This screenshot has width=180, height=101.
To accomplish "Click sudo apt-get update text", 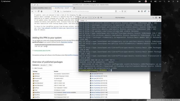I will click(x=41, y=46).
